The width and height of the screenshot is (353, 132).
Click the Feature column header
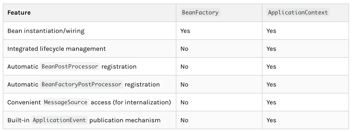point(19,13)
